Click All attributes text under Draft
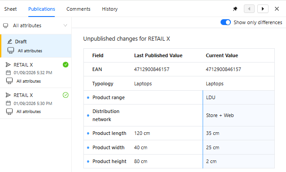Image resolution: width=286 pixels, height=172 pixels. pyautogui.click(x=30, y=51)
